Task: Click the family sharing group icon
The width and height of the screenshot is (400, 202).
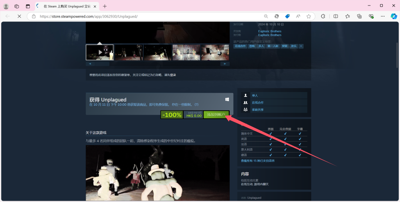Action: (x=245, y=110)
